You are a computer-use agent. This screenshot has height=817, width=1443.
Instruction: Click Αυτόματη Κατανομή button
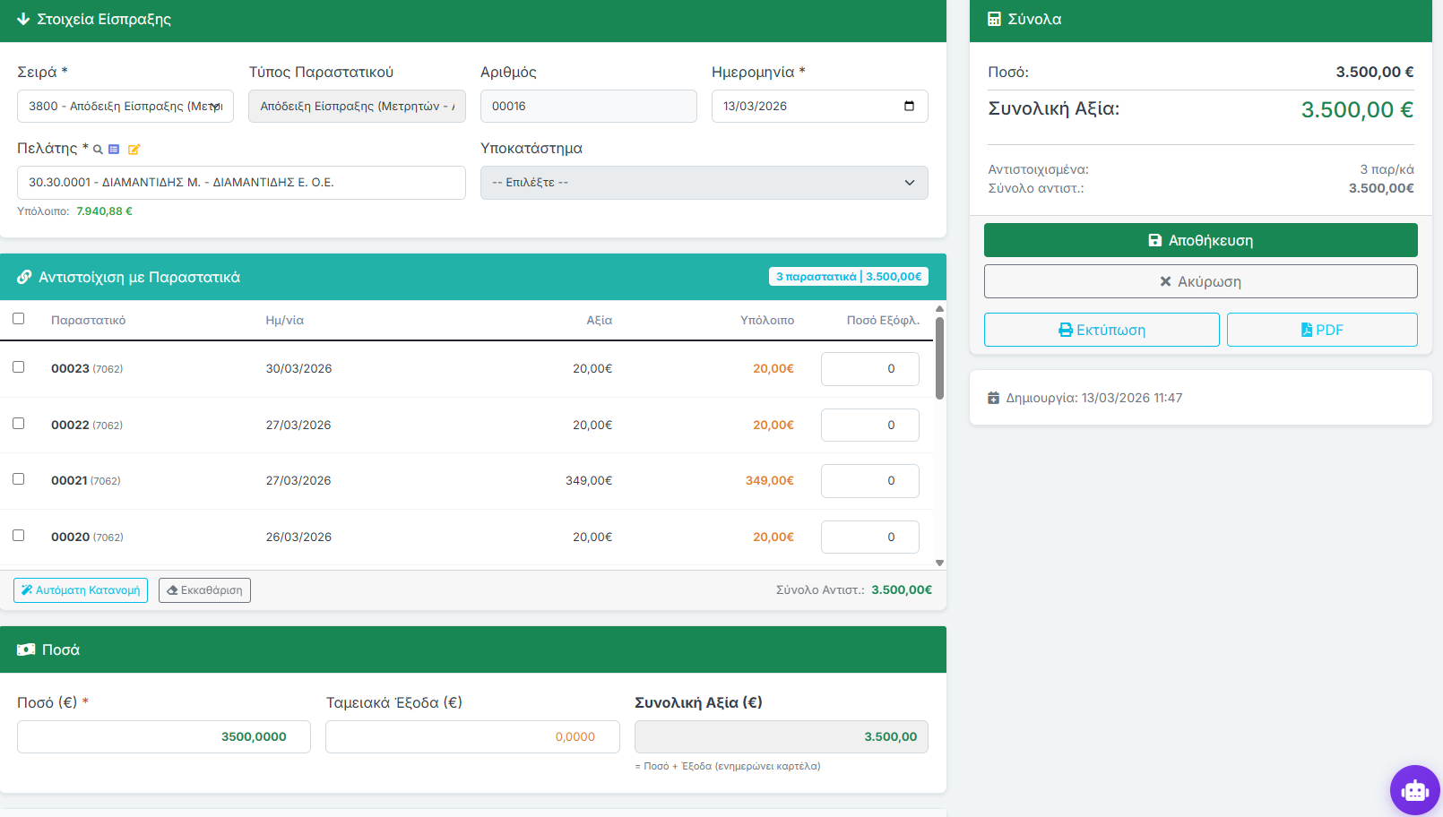[81, 590]
